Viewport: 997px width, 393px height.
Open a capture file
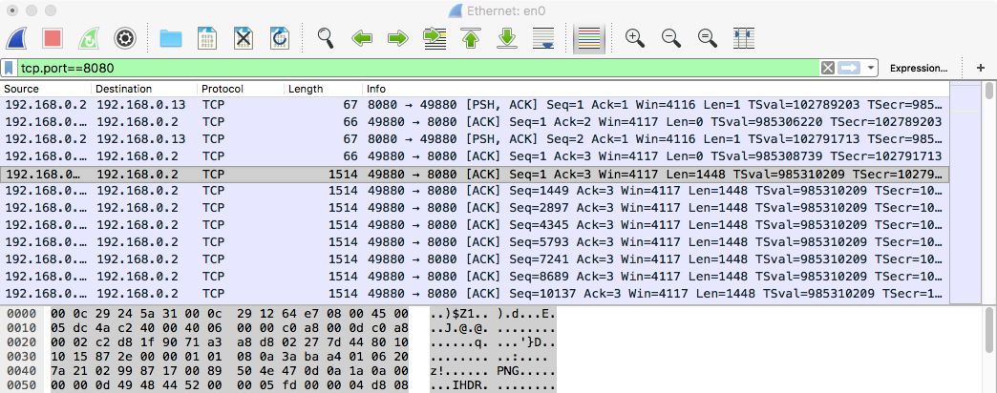(x=171, y=38)
